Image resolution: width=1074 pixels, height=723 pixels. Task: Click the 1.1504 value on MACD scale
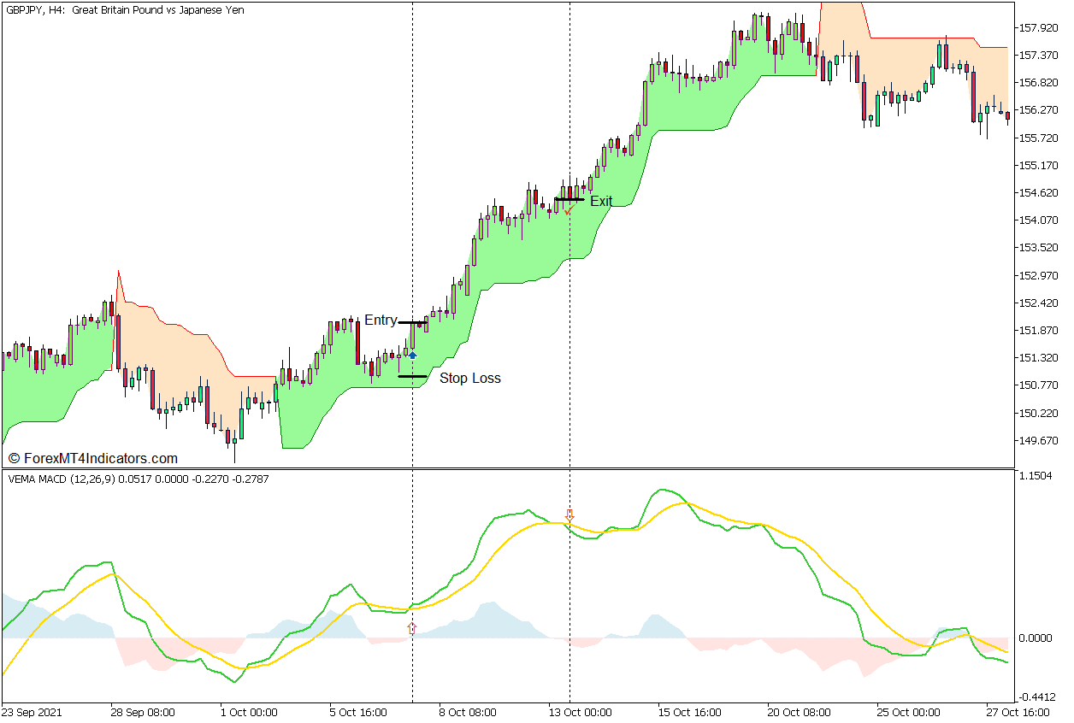point(1037,475)
